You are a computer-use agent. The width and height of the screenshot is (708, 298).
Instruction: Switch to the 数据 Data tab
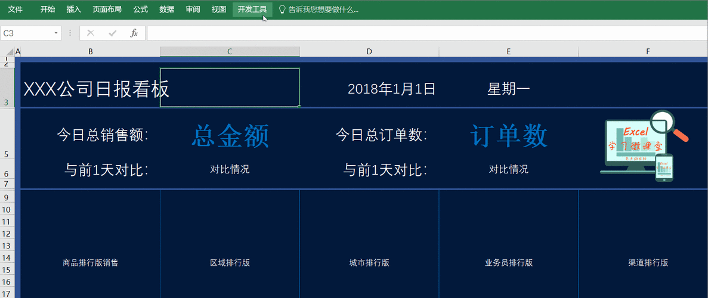tap(166, 10)
